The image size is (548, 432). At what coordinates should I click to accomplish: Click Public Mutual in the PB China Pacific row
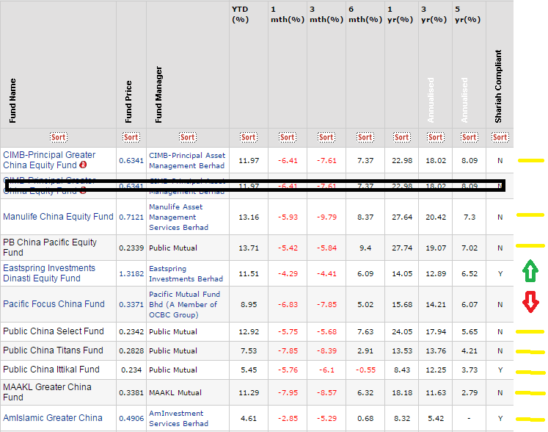coord(173,248)
